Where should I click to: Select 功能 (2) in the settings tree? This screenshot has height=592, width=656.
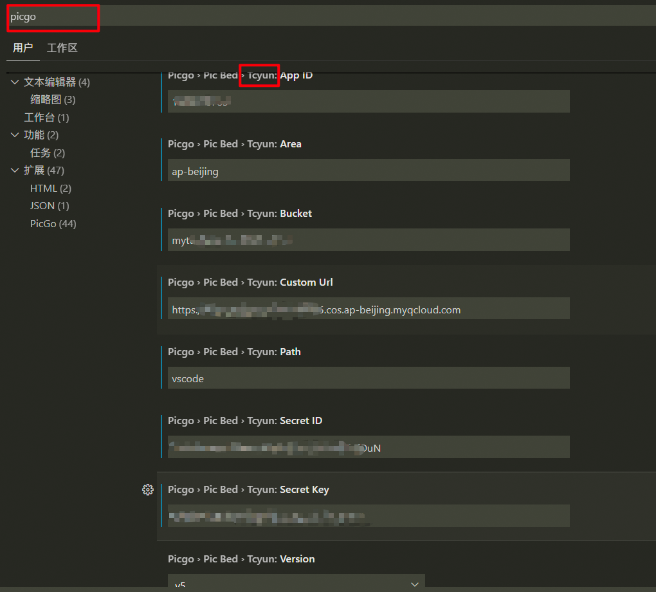[41, 135]
